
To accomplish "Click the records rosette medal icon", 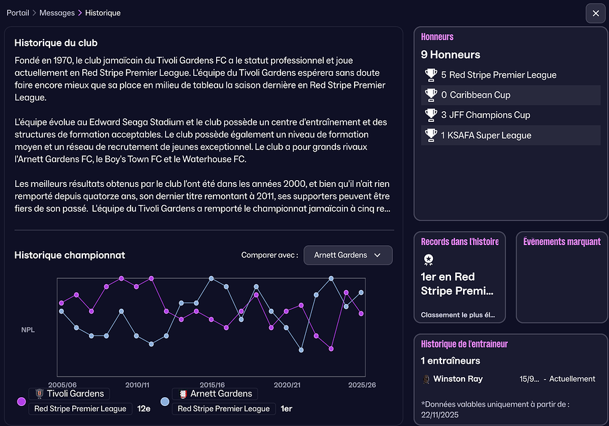I will (428, 259).
